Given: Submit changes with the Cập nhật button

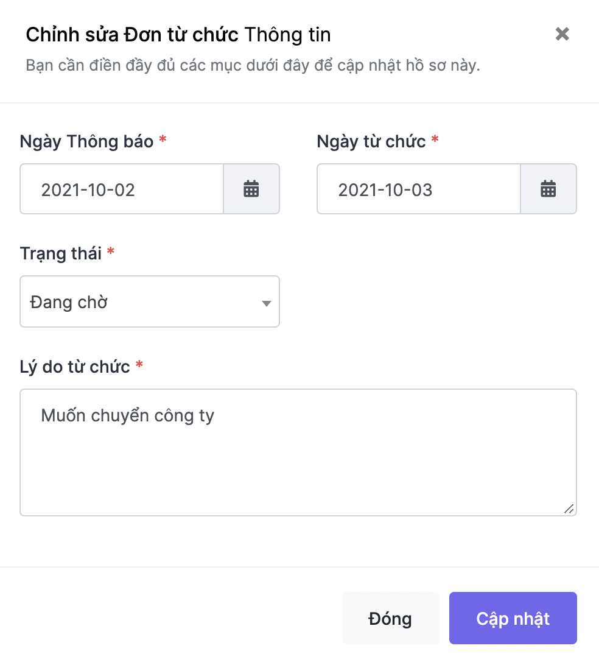Looking at the screenshot, I should click(x=513, y=618).
